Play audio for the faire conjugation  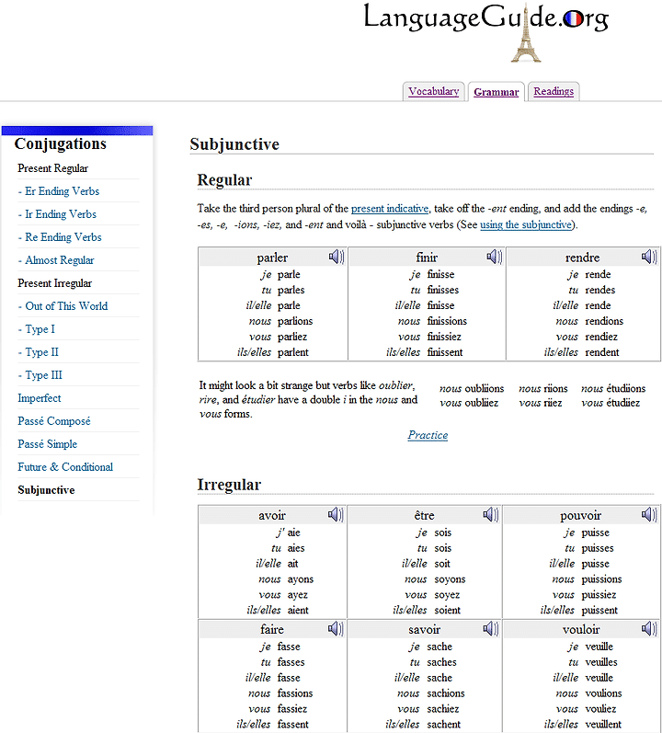click(336, 629)
